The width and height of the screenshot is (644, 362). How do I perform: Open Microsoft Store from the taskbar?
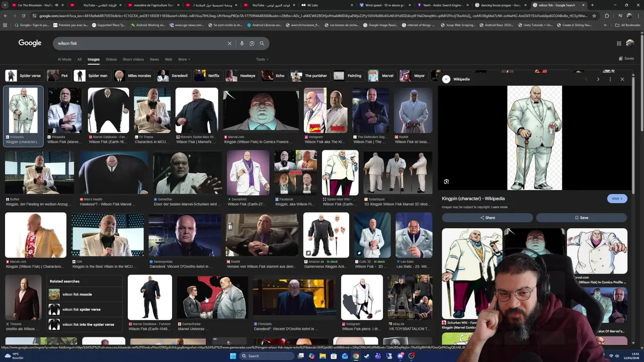click(334, 356)
